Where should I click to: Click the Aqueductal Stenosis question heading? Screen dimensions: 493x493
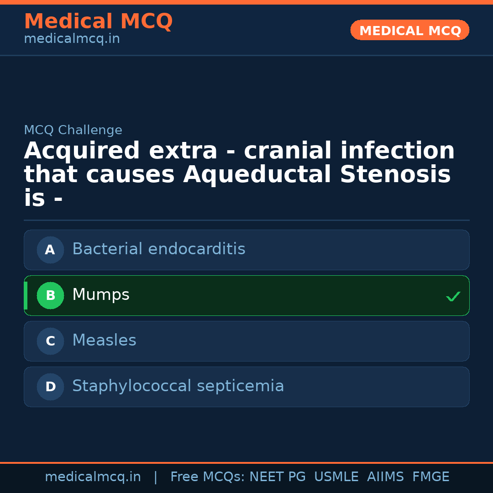[x=239, y=174]
